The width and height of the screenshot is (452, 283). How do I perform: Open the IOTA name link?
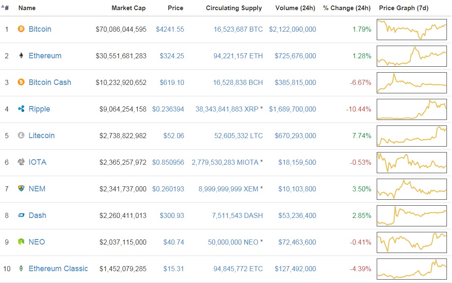click(38, 162)
